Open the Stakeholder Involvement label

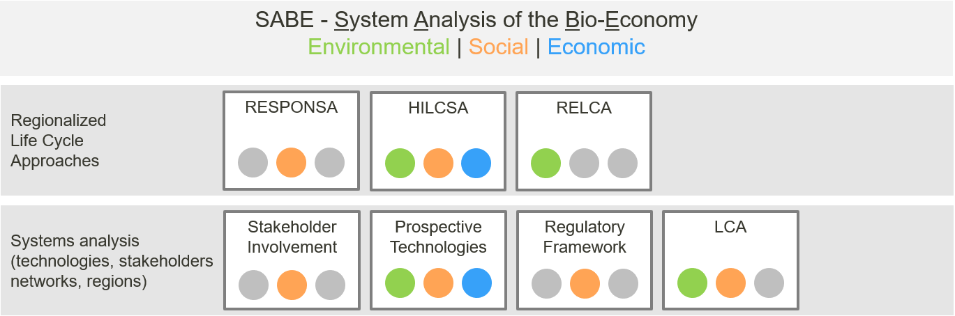[x=292, y=237]
